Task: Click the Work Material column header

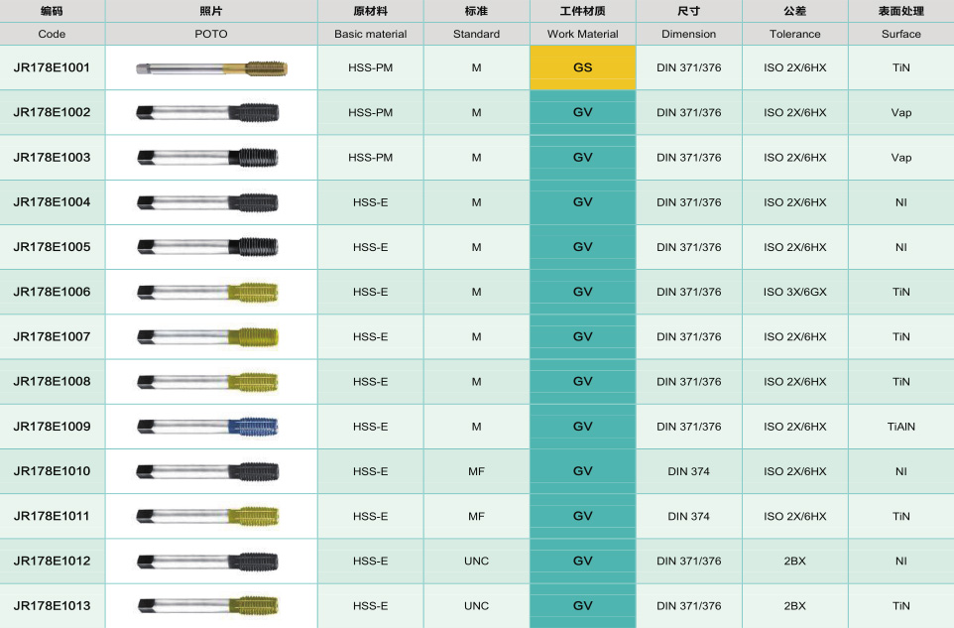Action: 582,34
